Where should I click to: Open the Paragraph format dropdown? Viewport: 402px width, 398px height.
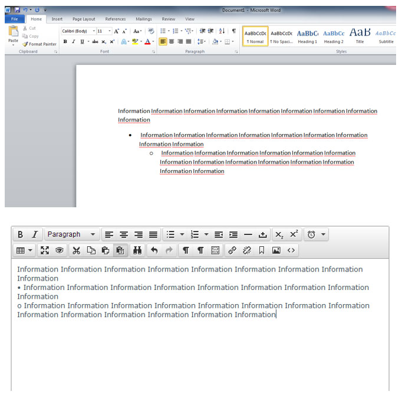point(71,234)
